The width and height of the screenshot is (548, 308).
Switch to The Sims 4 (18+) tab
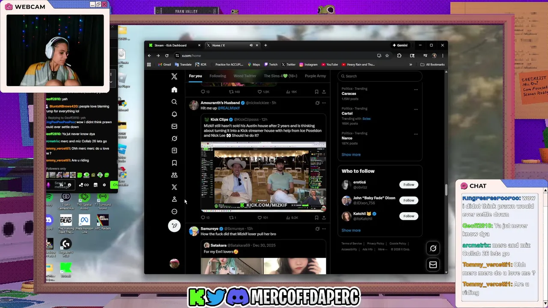[280, 76]
